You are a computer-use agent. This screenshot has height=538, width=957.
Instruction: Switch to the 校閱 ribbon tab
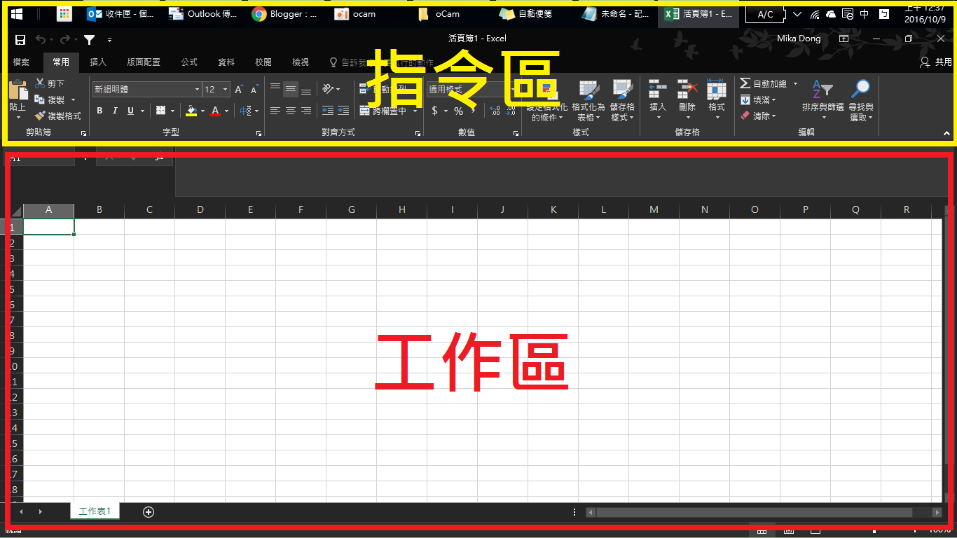coord(263,62)
